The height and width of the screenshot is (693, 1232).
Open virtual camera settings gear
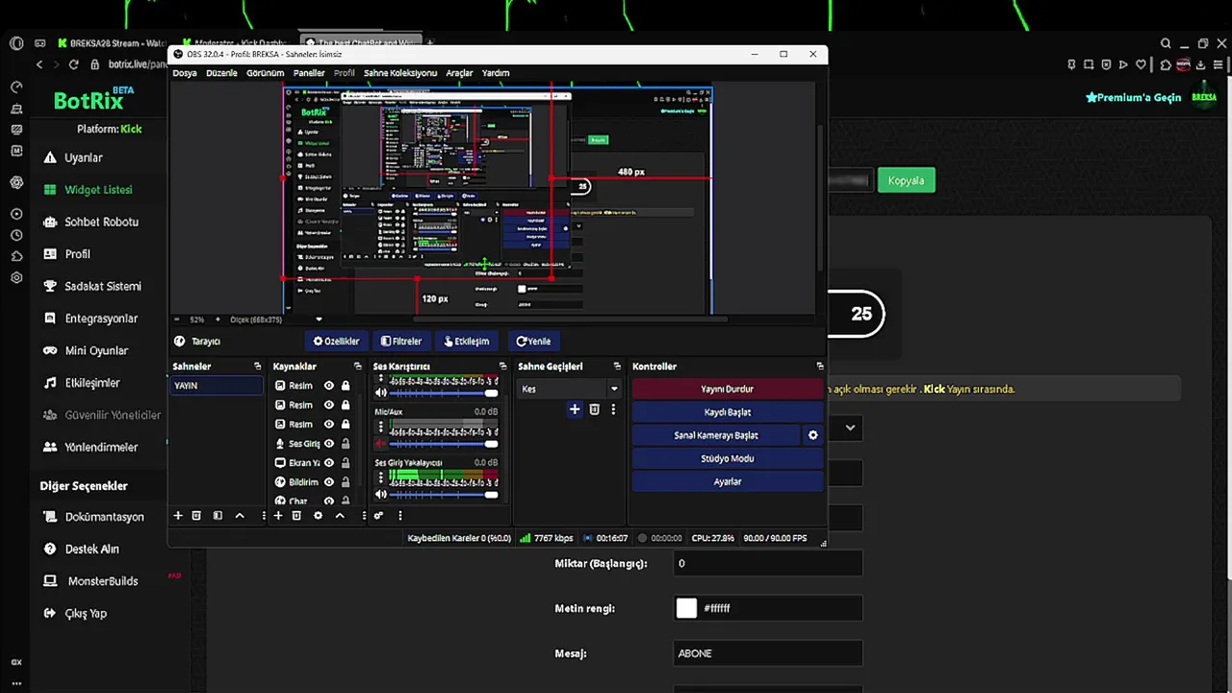click(x=813, y=435)
